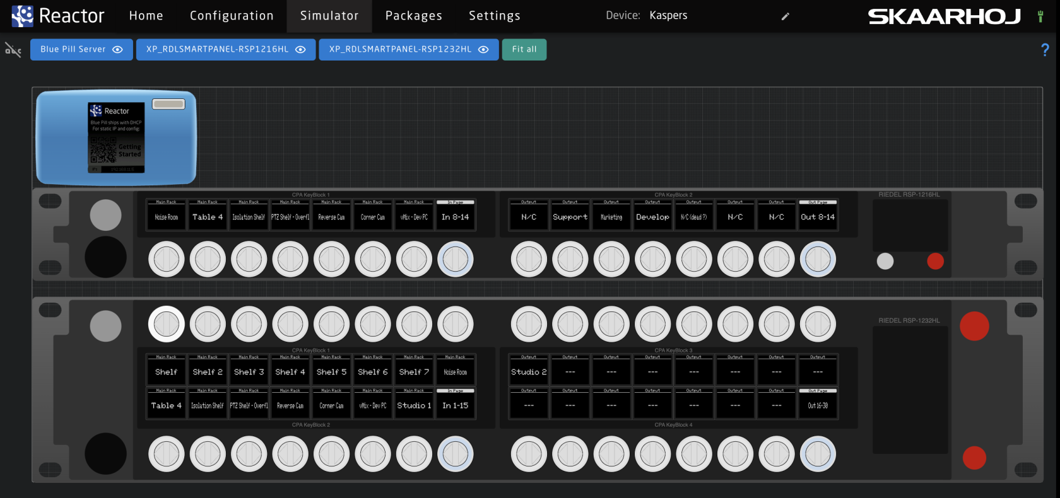Open the Packages tab

pyautogui.click(x=414, y=16)
